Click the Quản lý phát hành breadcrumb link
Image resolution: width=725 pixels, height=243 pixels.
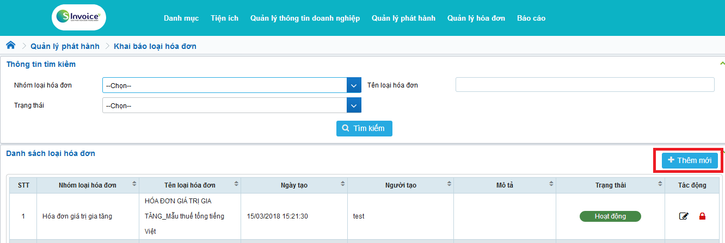tap(65, 46)
